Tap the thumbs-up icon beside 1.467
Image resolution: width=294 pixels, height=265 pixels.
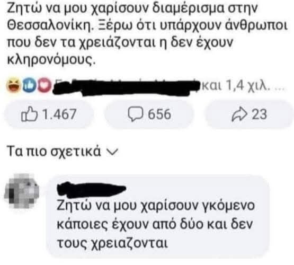[29, 114]
